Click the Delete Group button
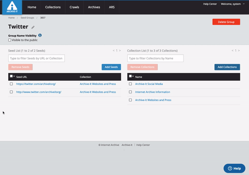Screen dimensions: 249x175 coord(226,22)
